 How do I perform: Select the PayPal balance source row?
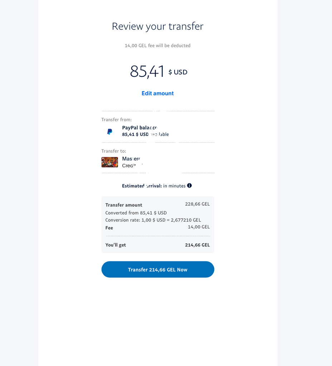[x=158, y=131]
